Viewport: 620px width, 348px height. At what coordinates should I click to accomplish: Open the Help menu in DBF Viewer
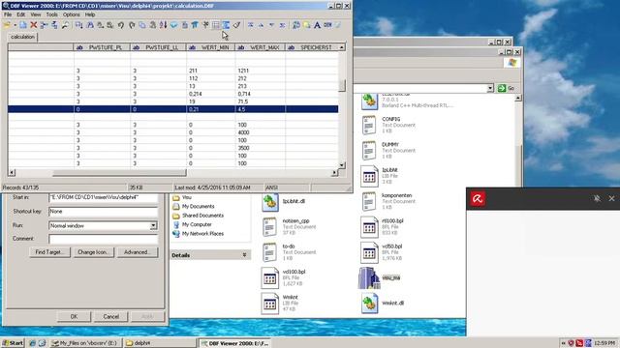tap(90, 14)
